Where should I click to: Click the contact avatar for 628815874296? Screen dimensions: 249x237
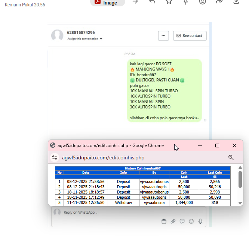point(57,35)
